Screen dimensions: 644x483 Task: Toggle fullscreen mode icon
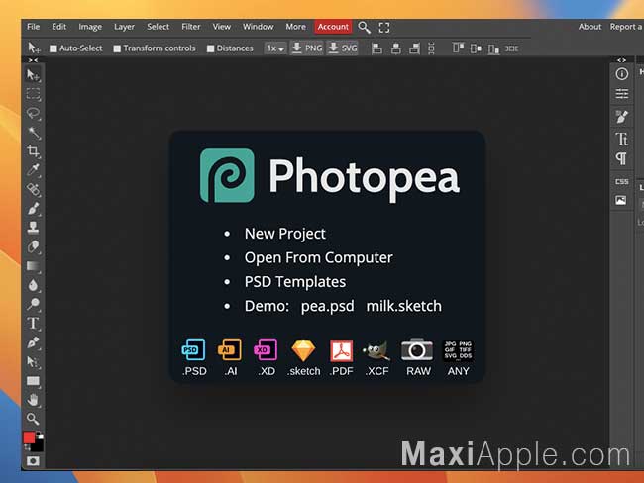[x=384, y=28]
